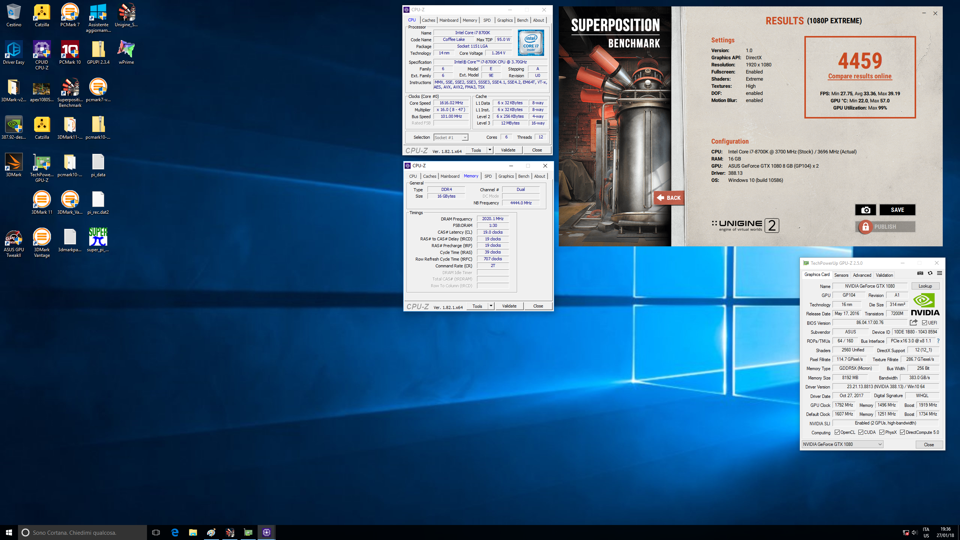Click the GPU-Z screenshot camera icon
Screen dimensions: 960x540
tap(920, 273)
